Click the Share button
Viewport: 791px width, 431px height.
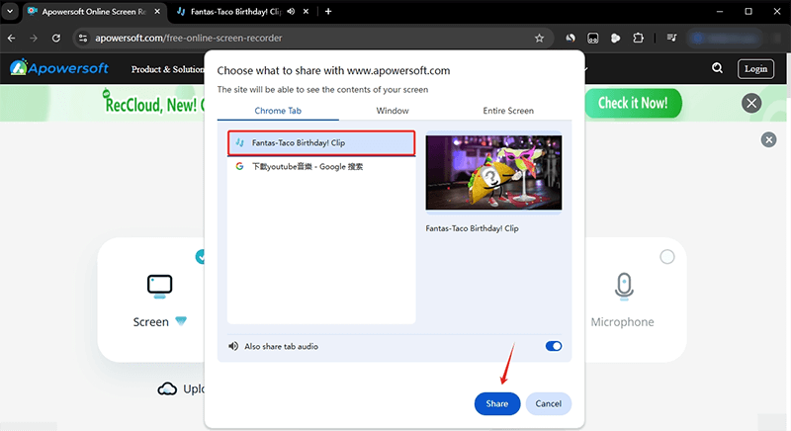click(496, 403)
